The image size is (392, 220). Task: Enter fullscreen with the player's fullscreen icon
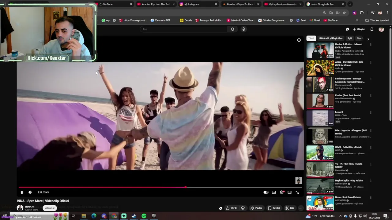click(297, 192)
